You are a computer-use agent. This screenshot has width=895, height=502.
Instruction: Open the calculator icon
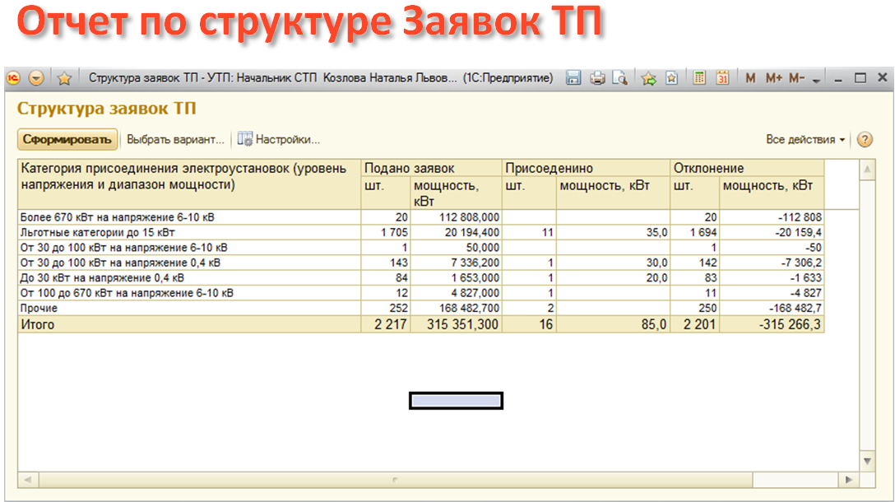click(x=700, y=78)
